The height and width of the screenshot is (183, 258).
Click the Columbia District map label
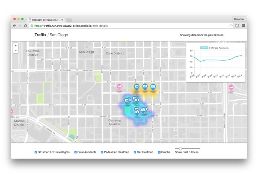point(33,53)
